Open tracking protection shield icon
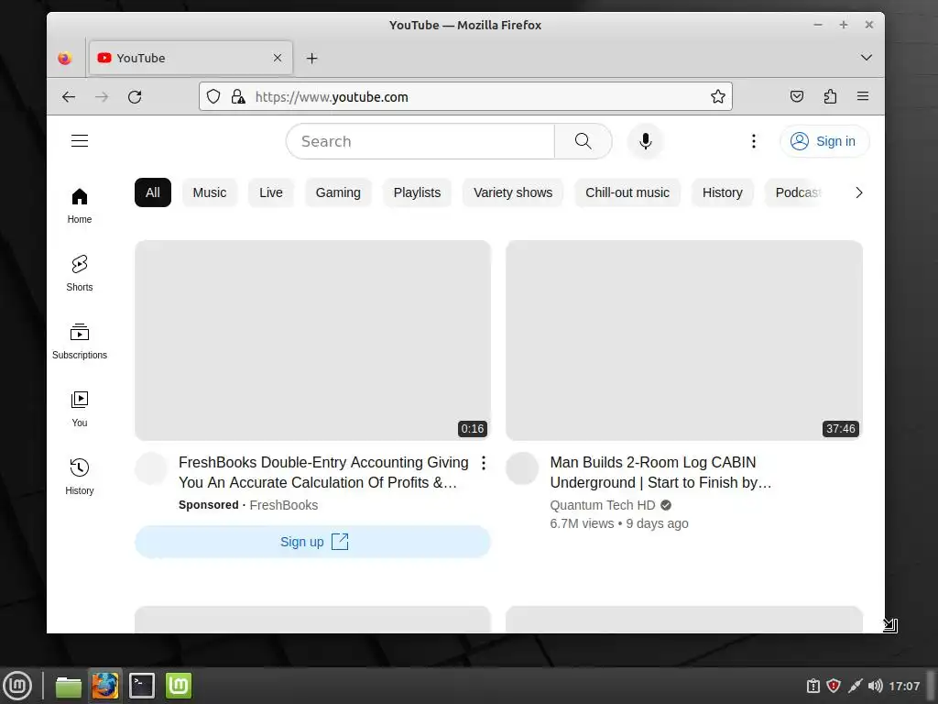The width and height of the screenshot is (938, 704). [x=213, y=96]
